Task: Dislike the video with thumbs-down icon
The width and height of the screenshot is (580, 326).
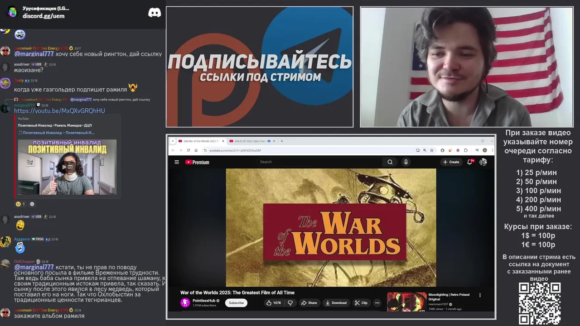Action: [x=290, y=303]
